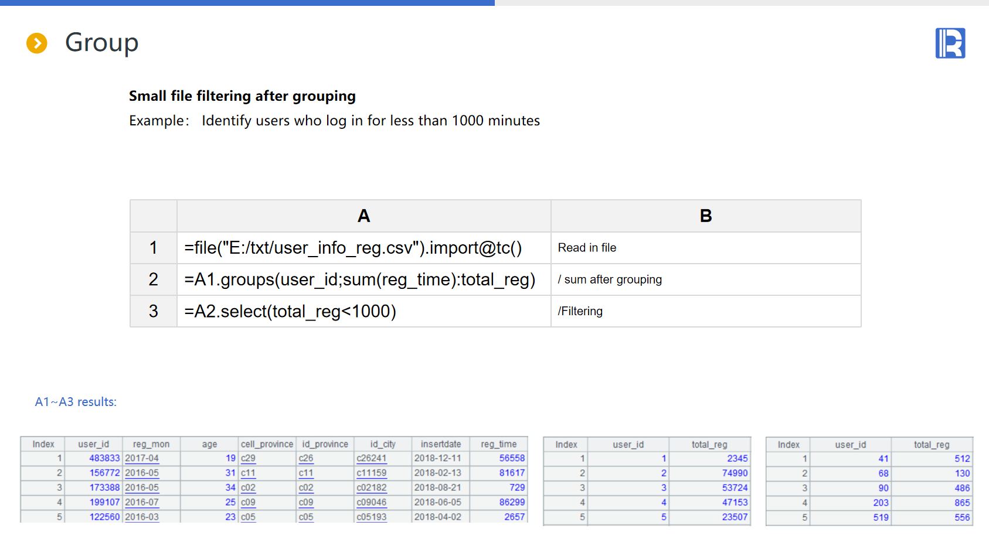Click the orange arrow icon beside Group
989x556 pixels.
37,43
